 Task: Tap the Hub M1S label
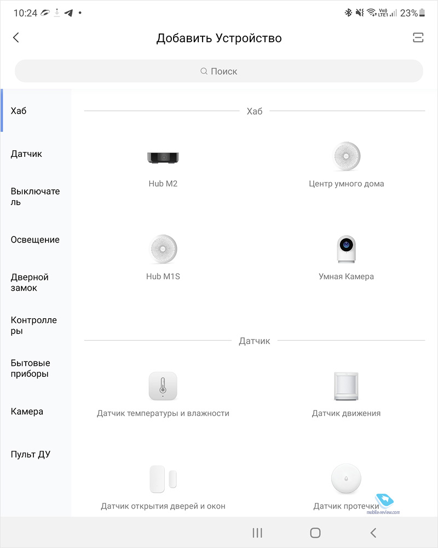point(163,276)
